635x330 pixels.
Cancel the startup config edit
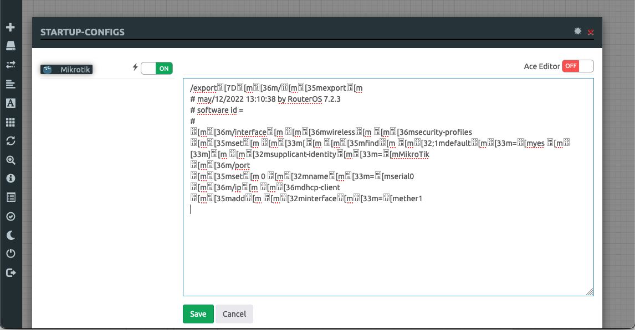point(234,314)
